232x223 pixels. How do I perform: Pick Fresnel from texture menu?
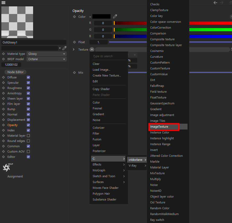(x=97, y=108)
